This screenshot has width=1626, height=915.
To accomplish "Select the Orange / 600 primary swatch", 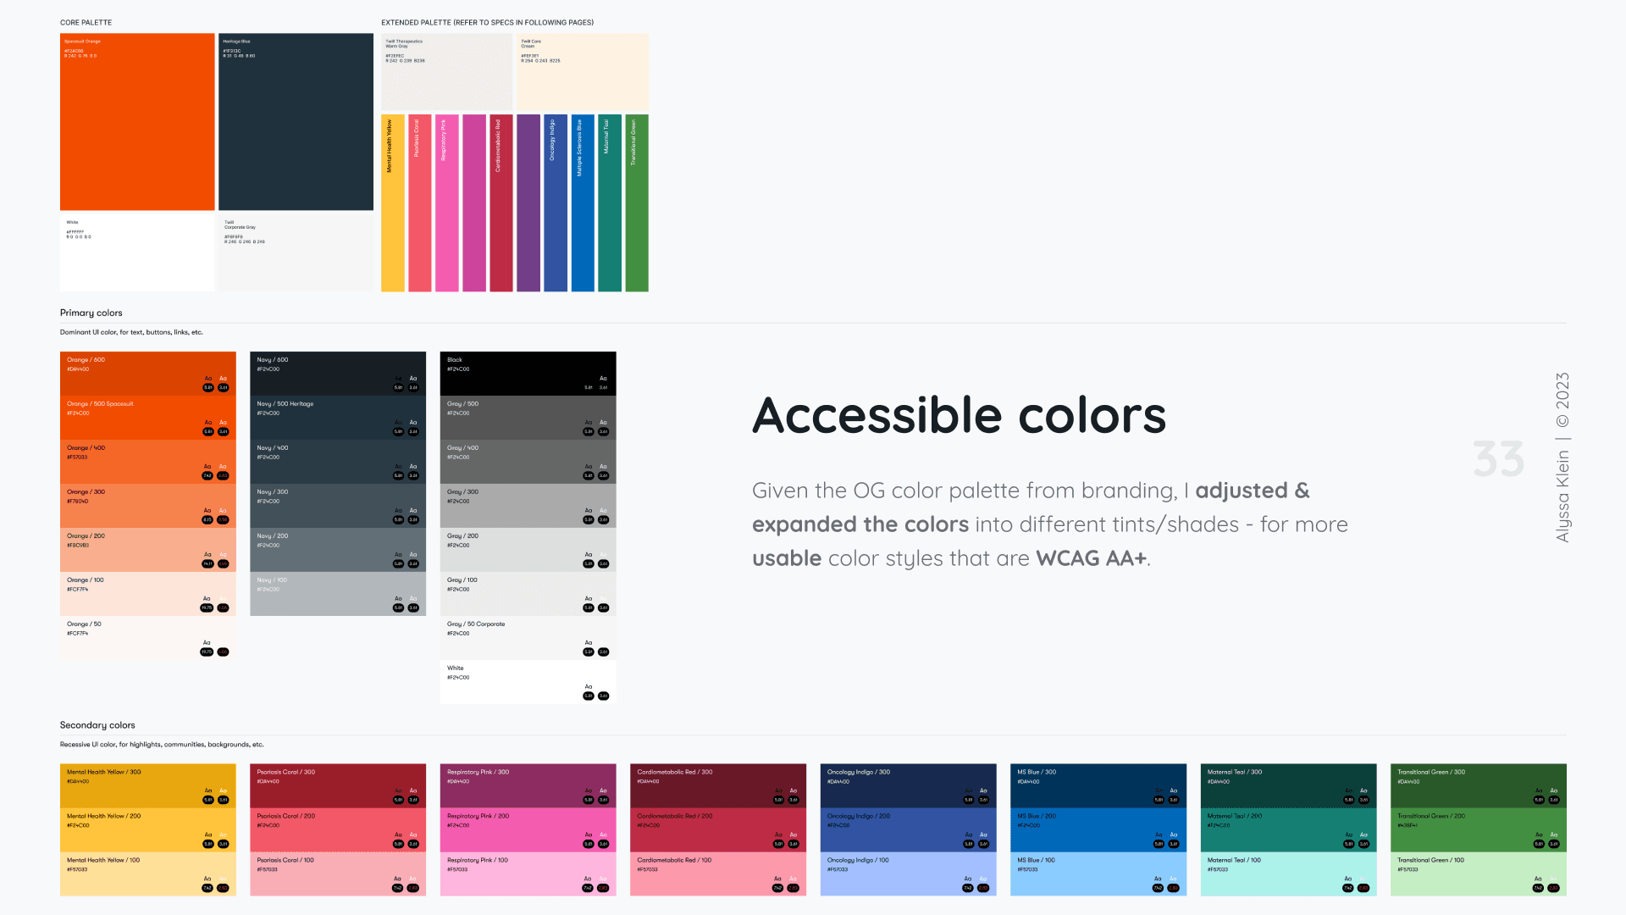I will (x=147, y=373).
